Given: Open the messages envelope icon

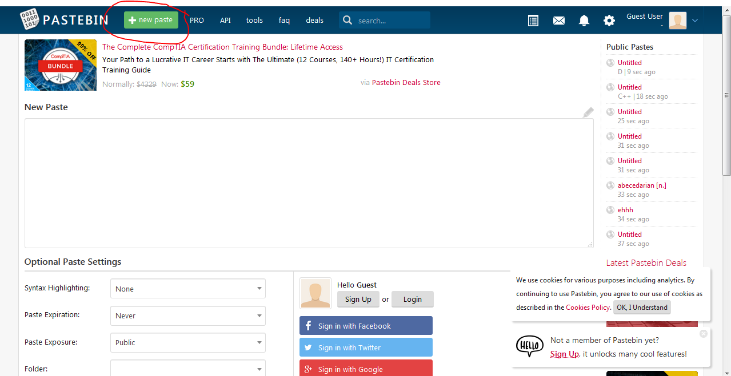Looking at the screenshot, I should (558, 21).
